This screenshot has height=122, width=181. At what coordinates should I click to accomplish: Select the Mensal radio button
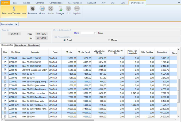(x=109, y=40)
